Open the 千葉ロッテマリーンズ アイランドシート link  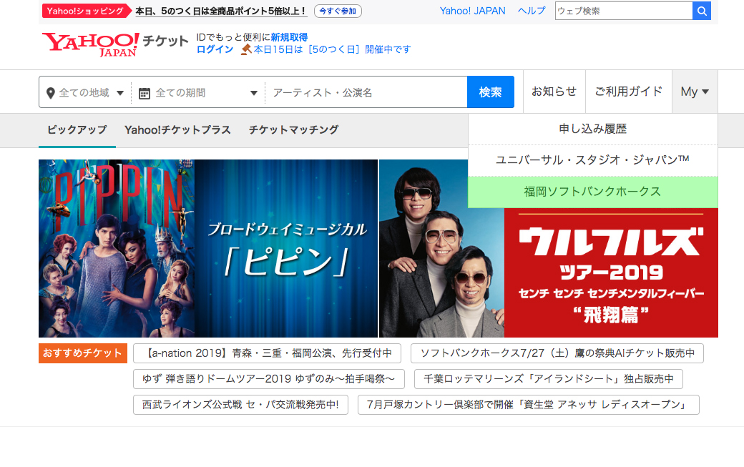pyautogui.click(x=549, y=379)
